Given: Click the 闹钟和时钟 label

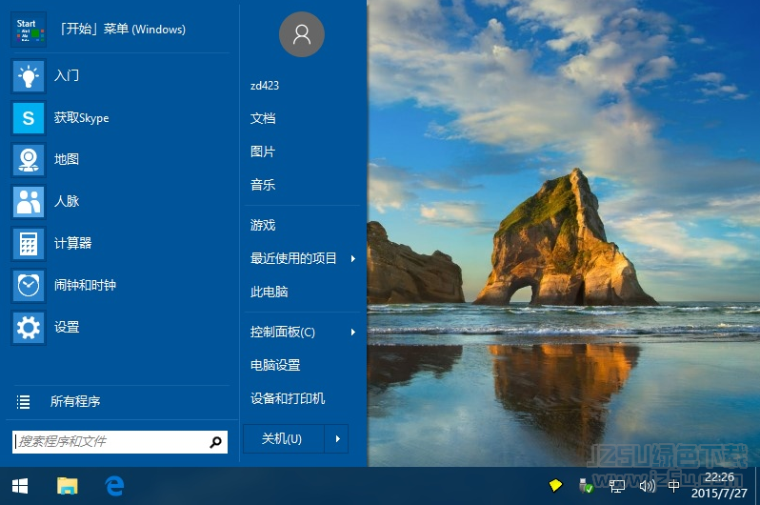Looking at the screenshot, I should tap(85, 285).
